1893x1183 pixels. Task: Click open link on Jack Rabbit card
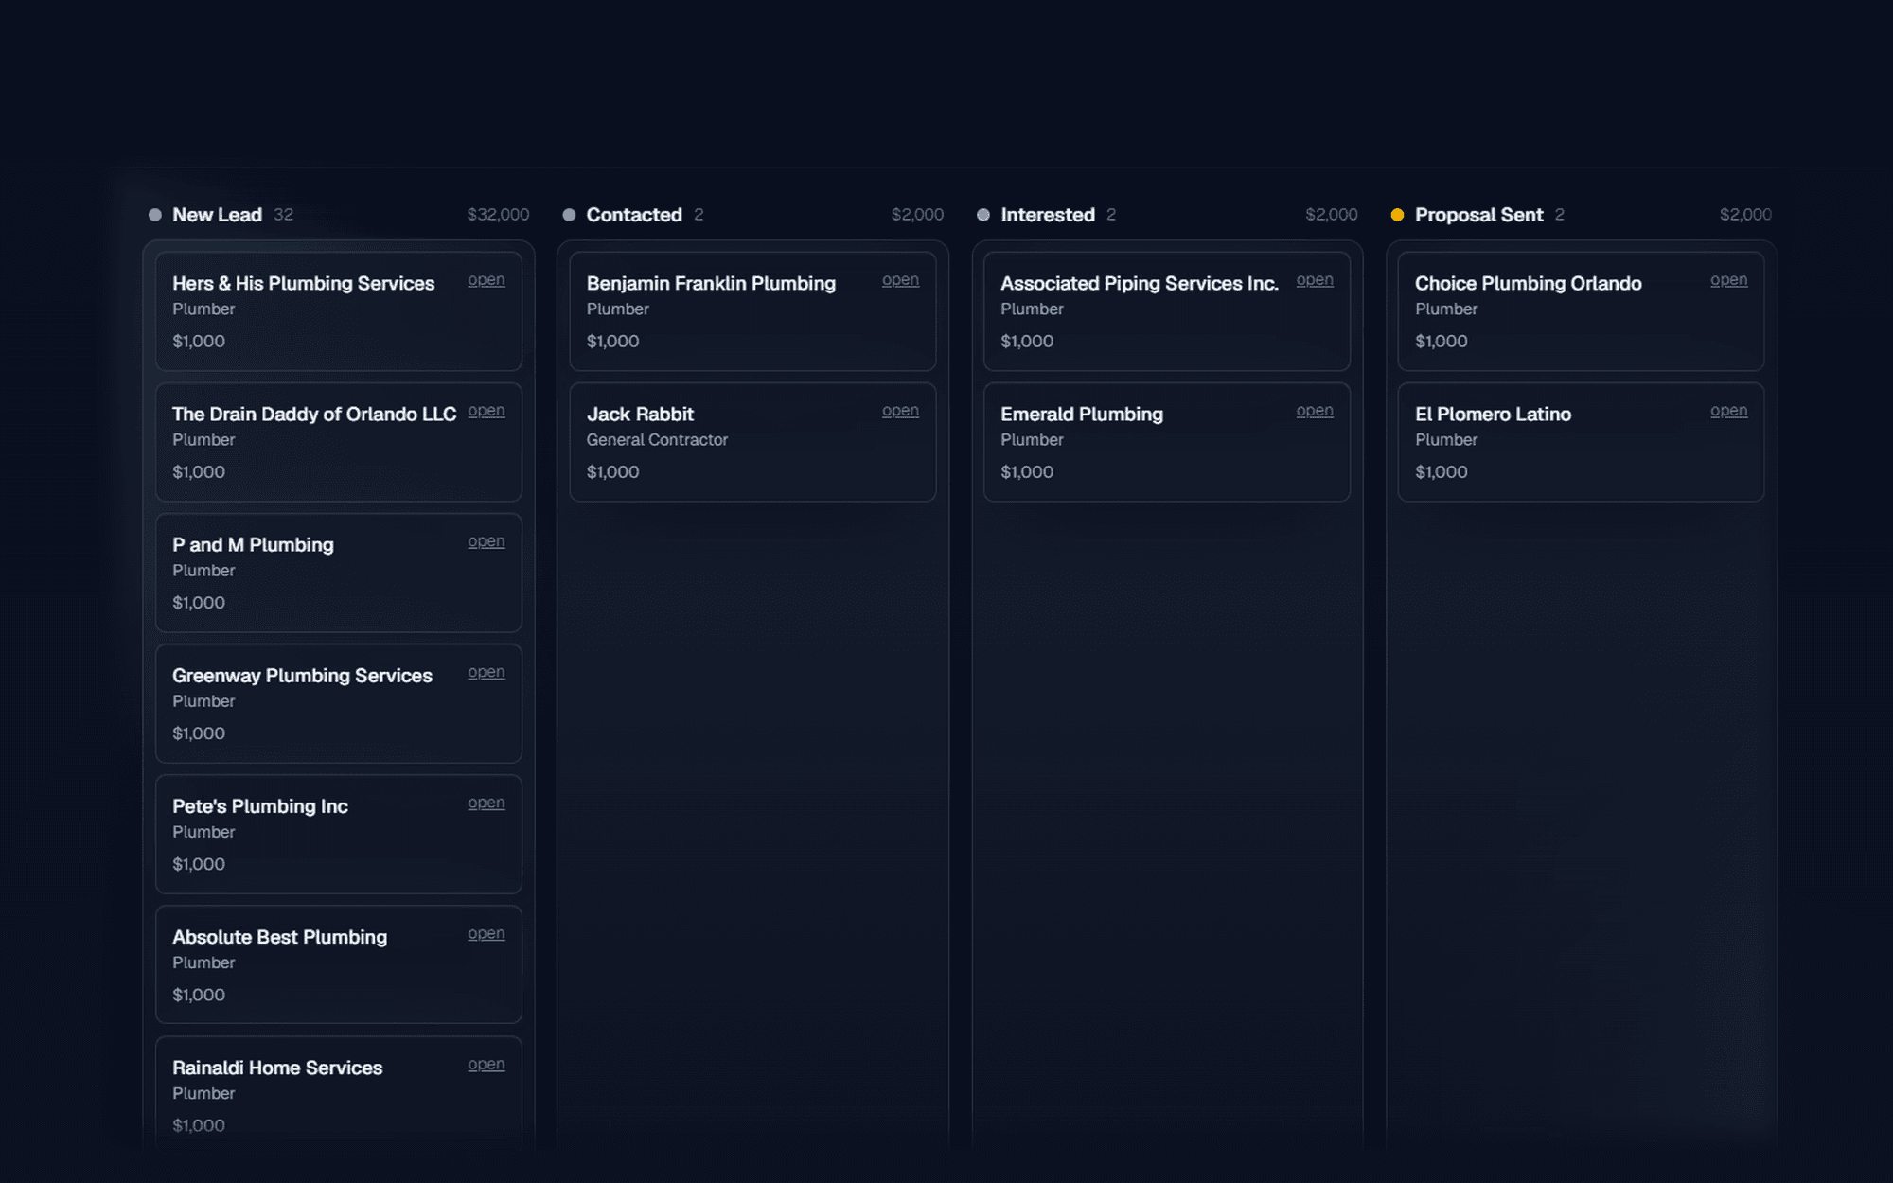click(x=900, y=411)
